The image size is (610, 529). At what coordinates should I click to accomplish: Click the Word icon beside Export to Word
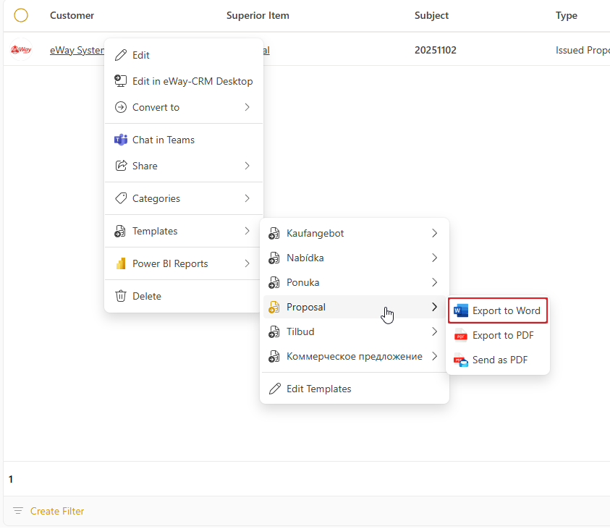[x=460, y=311]
